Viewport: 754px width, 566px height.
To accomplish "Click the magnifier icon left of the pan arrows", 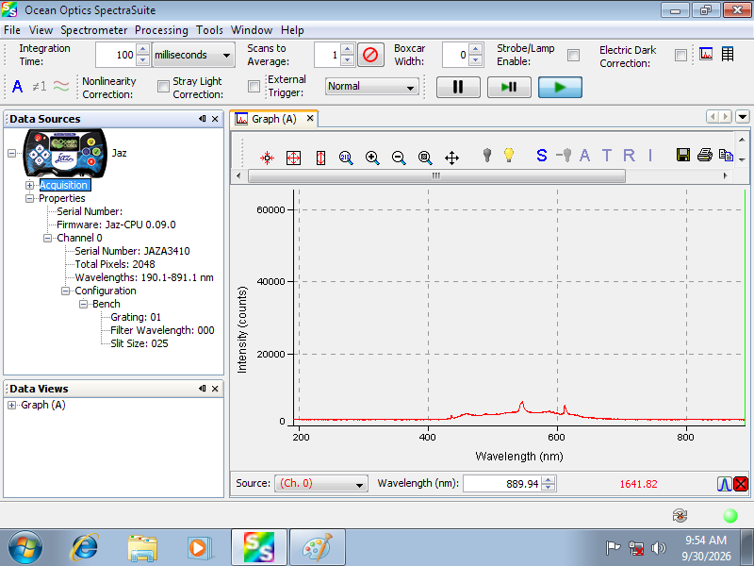I will (x=425, y=158).
